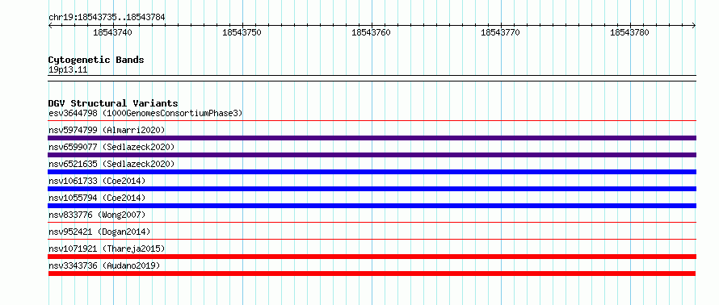This screenshot has width=719, height=305.
Task: Click purple bar under nsv5974799
Action: pos(372,138)
